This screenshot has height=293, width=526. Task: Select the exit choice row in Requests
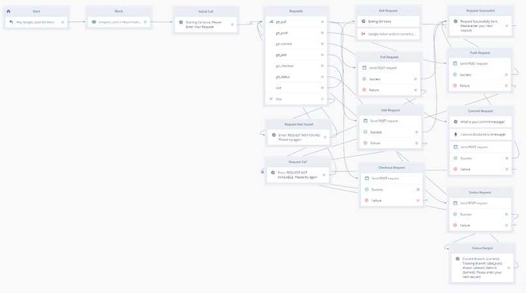tap(296, 87)
